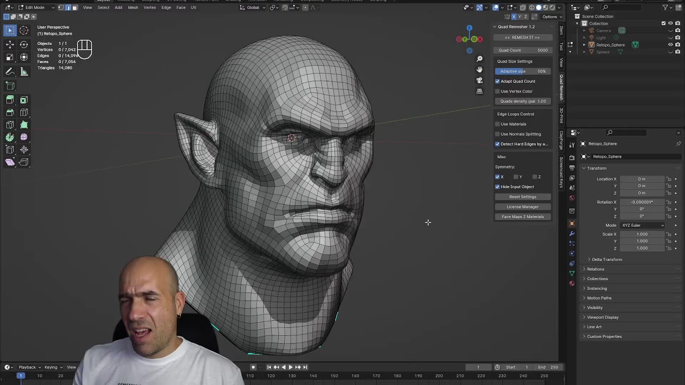This screenshot has width=685, height=385.
Task: Open the Modifiers wrench properties tab
Action: (572, 234)
